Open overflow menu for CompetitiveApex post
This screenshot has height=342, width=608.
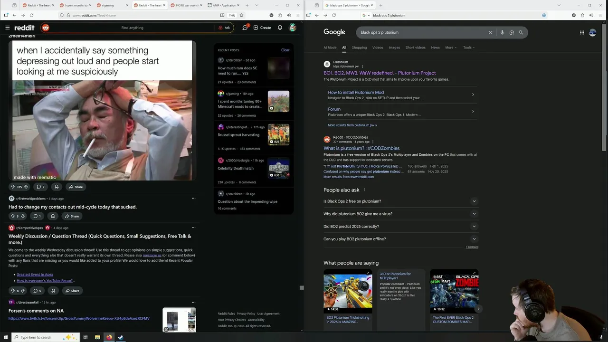point(193,228)
